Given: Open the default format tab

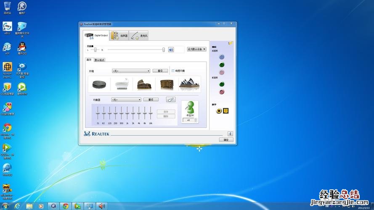Looking at the screenshot, I should [99, 60].
